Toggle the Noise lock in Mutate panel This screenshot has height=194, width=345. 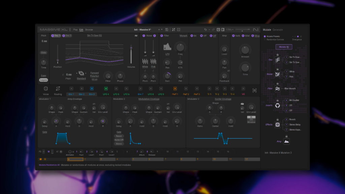click(x=278, y=69)
